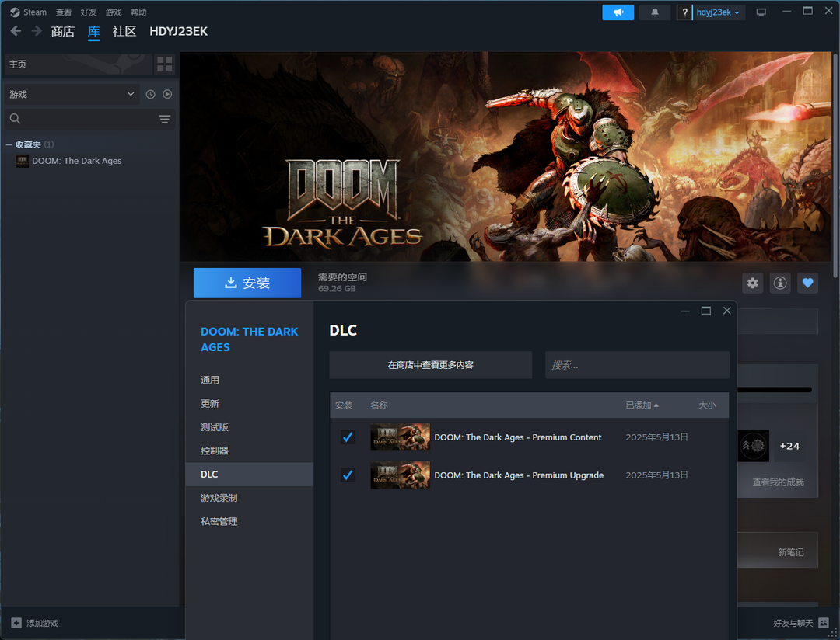The image size is (840, 640).
Task: Untick install for Premium Content DLC
Action: coord(348,437)
